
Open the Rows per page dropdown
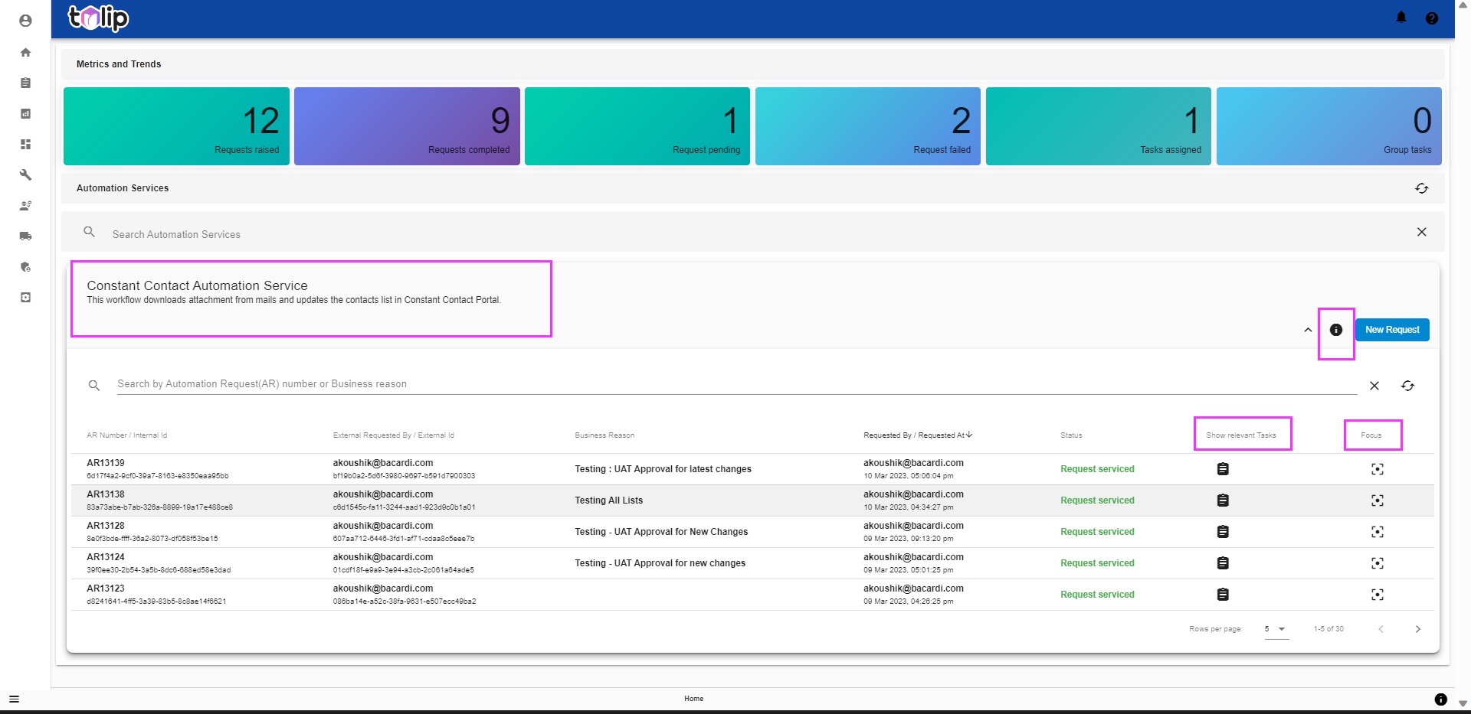click(x=1276, y=629)
